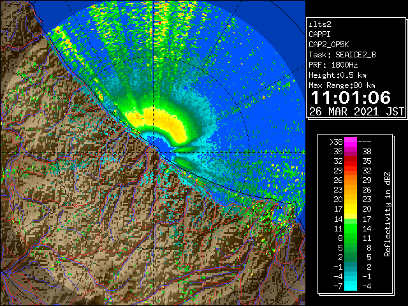Click the orange 26 dBZ legend swatch
This screenshot has height=306, width=408.
coord(351,180)
